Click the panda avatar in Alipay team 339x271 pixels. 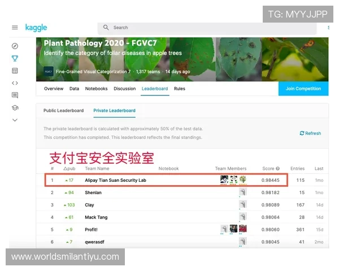point(233,180)
